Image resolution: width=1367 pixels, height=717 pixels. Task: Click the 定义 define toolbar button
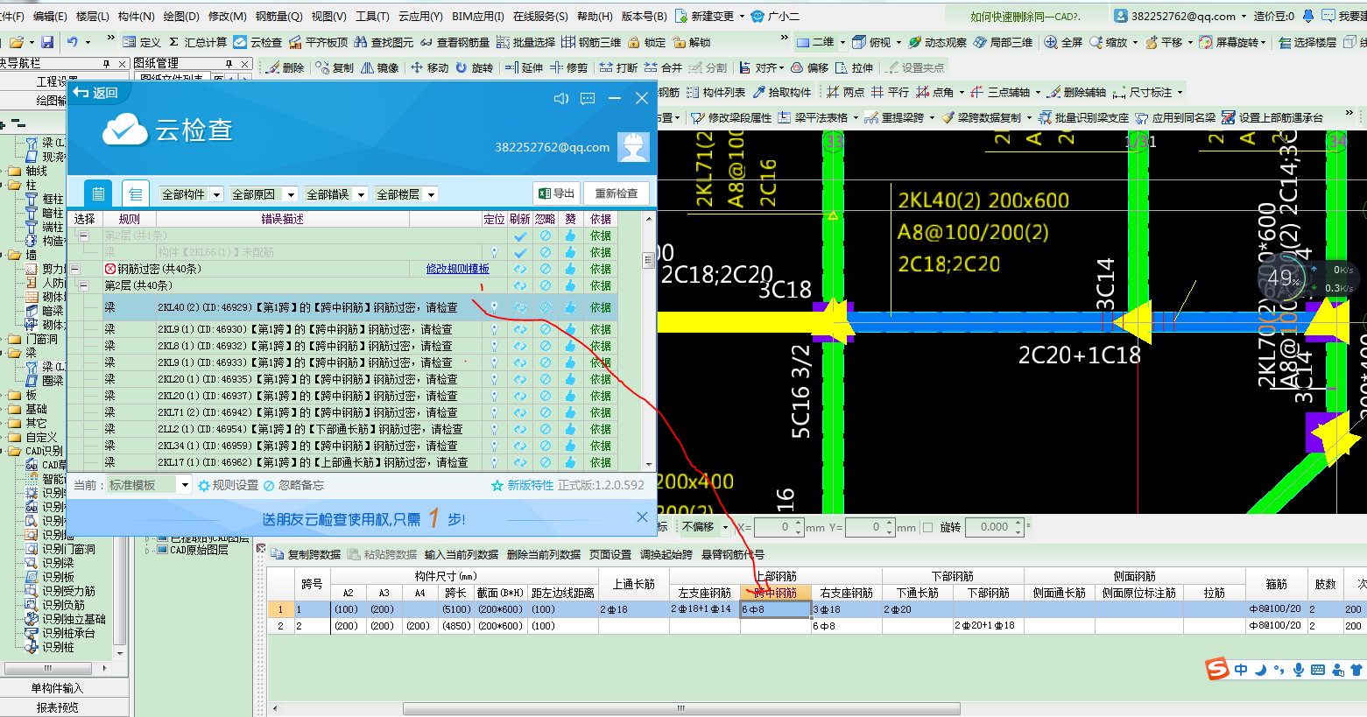point(142,42)
